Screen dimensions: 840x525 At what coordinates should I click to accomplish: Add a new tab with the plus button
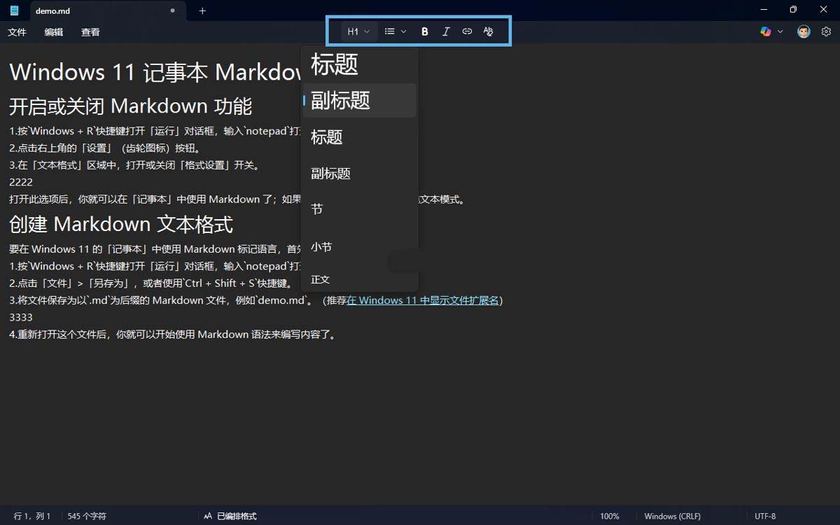(202, 10)
